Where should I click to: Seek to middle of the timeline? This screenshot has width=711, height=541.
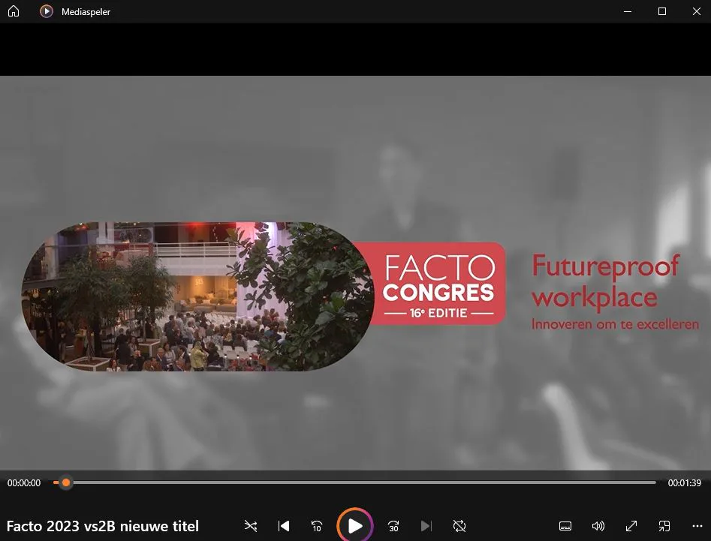(x=354, y=482)
